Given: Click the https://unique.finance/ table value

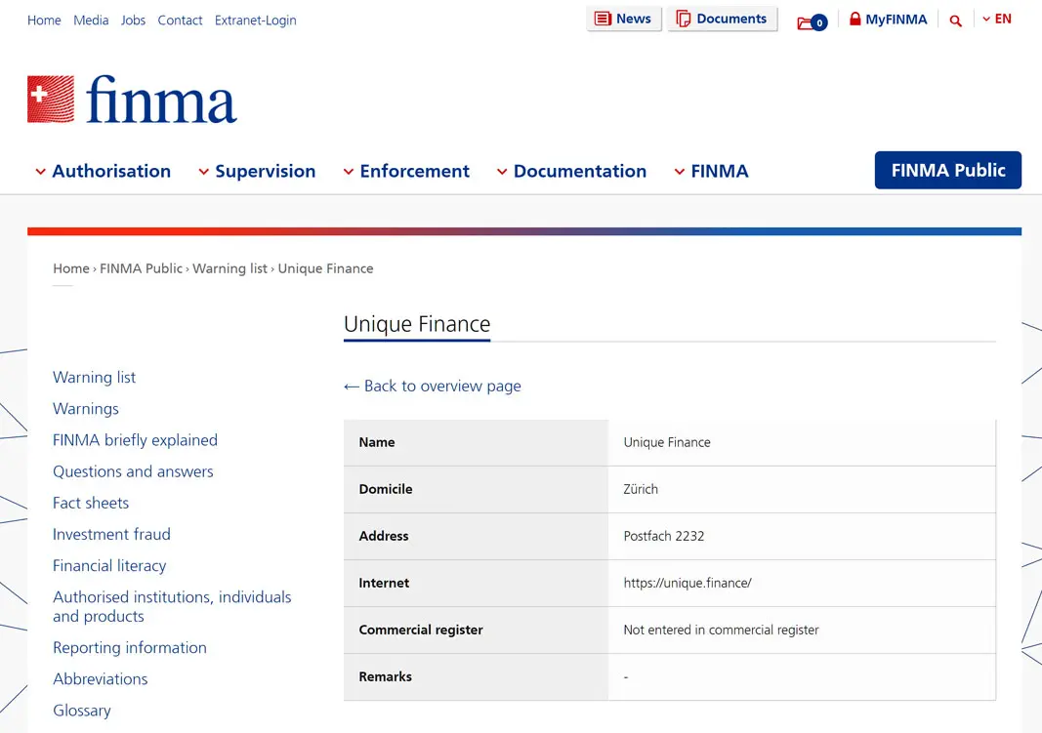Looking at the screenshot, I should pyautogui.click(x=688, y=583).
